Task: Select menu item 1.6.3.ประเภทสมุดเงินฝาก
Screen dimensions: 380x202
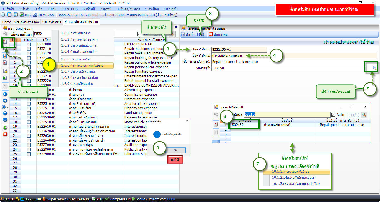Action: [79, 45]
